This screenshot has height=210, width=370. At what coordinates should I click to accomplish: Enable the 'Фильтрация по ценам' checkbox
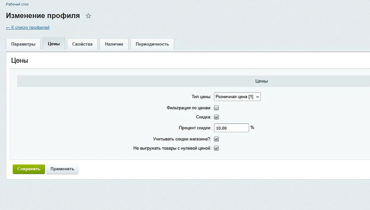[x=216, y=108]
